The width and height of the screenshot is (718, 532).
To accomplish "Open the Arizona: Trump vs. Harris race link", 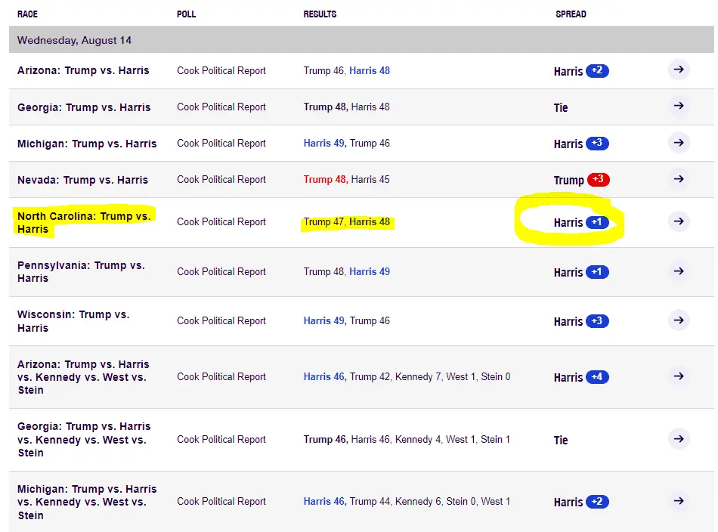I will (83, 70).
